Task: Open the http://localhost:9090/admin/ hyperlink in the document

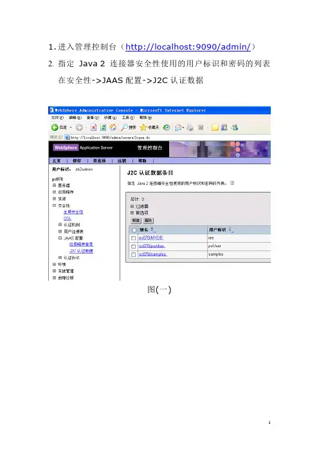Action: click(x=188, y=47)
